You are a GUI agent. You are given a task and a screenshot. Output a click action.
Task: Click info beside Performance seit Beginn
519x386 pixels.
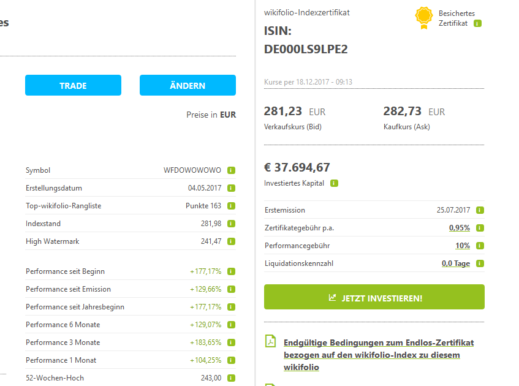point(230,271)
